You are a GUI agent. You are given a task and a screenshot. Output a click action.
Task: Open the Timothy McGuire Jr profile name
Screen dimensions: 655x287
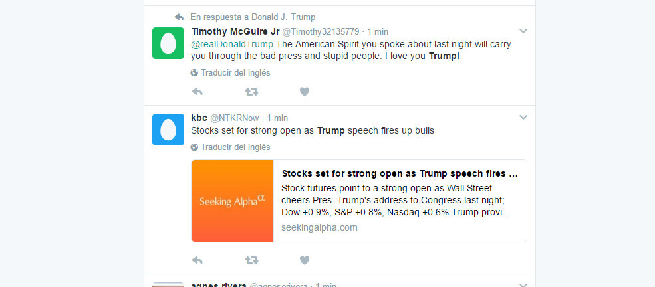pos(235,31)
